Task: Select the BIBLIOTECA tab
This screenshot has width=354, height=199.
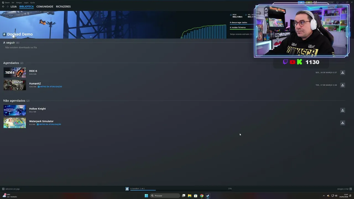Action: [27, 6]
